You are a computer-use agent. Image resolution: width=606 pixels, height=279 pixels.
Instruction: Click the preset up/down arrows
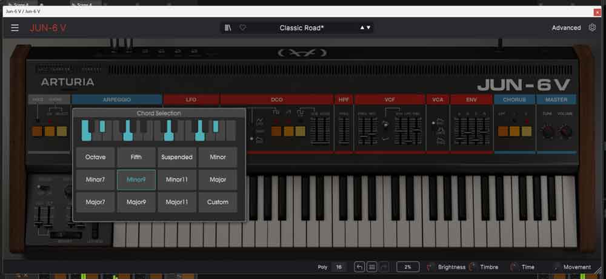[x=365, y=28]
